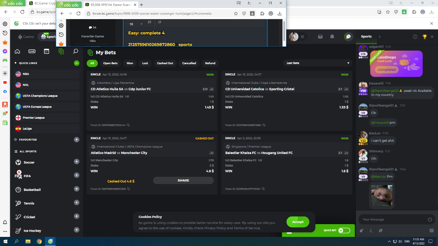
Task: Open the notifications bell
Action: tap(332, 36)
